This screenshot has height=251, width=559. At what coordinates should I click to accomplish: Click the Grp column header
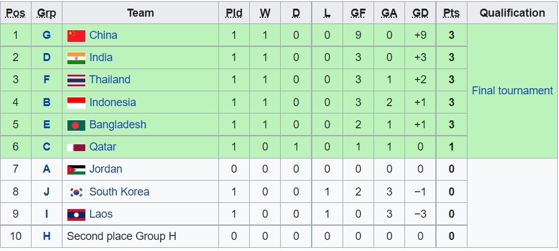46,13
